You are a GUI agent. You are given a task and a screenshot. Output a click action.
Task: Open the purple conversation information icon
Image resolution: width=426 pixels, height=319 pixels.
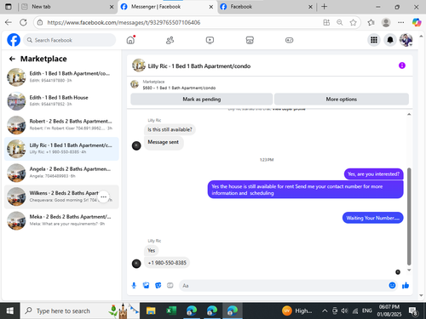pyautogui.click(x=402, y=66)
